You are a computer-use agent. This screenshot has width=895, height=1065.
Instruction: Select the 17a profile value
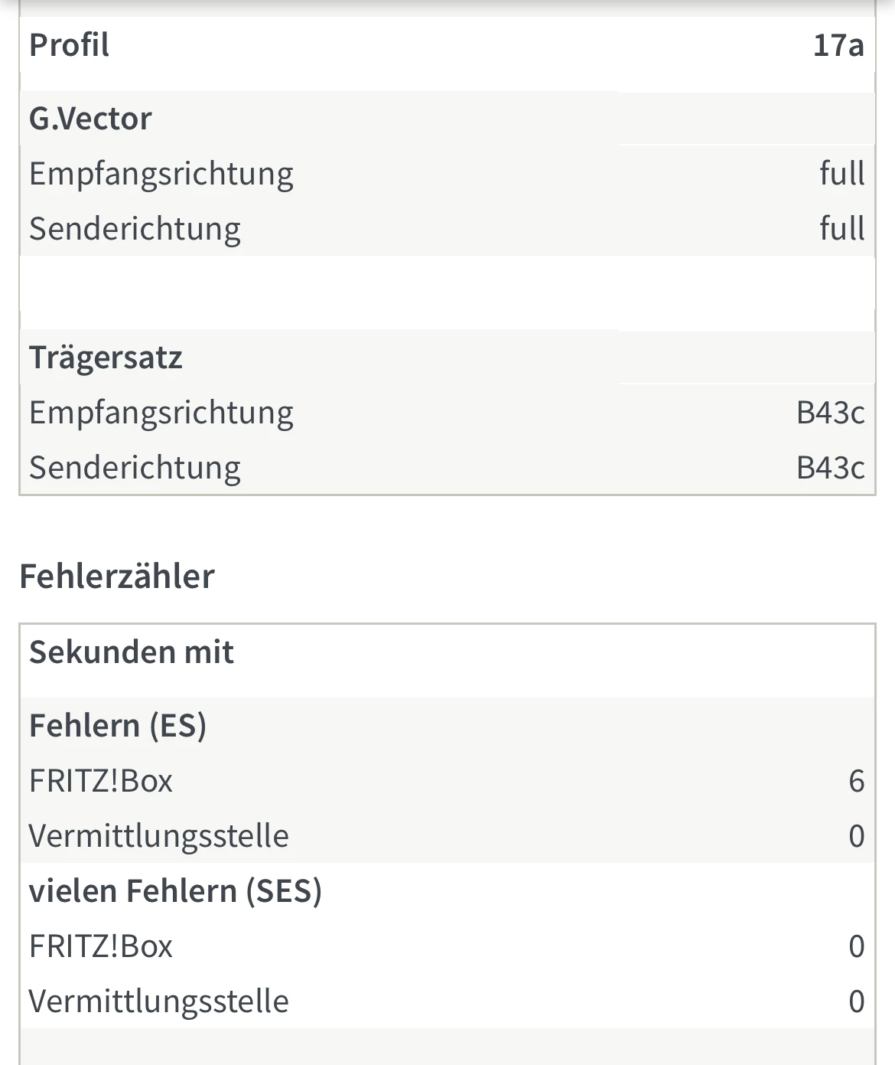point(838,45)
